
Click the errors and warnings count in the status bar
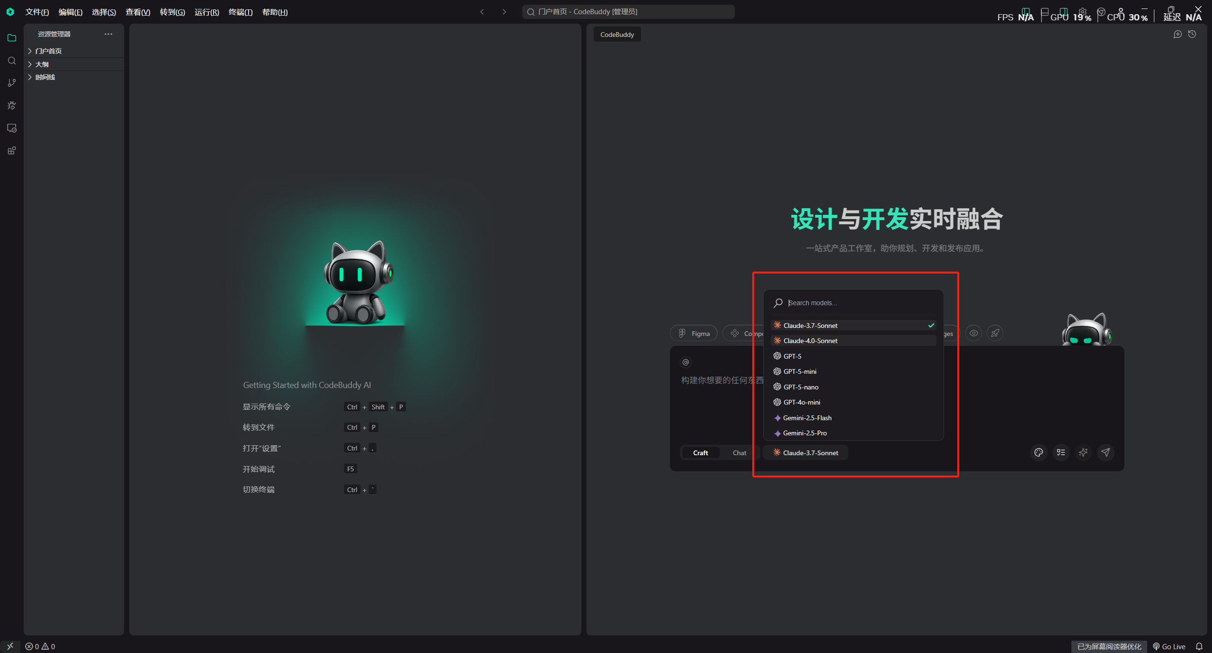(40, 646)
